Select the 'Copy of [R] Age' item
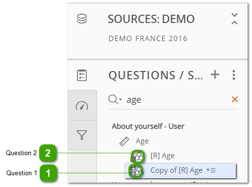The width and height of the screenshot is (252, 187). [180, 171]
